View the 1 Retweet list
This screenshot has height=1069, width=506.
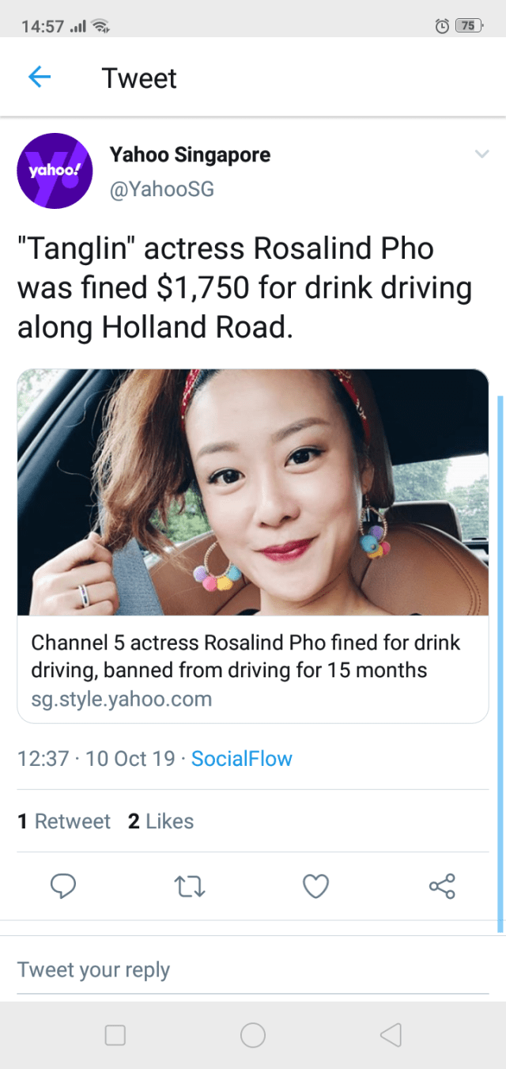64,821
